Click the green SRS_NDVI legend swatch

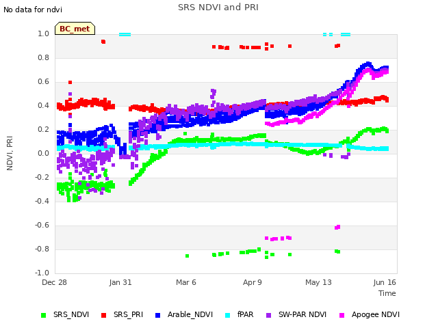[x=43, y=315]
